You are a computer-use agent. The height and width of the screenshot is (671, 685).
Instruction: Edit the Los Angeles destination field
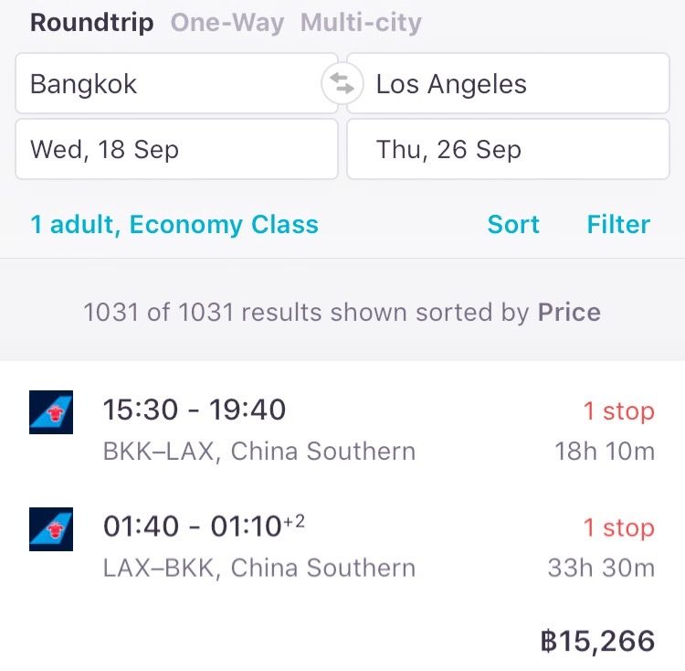(508, 85)
